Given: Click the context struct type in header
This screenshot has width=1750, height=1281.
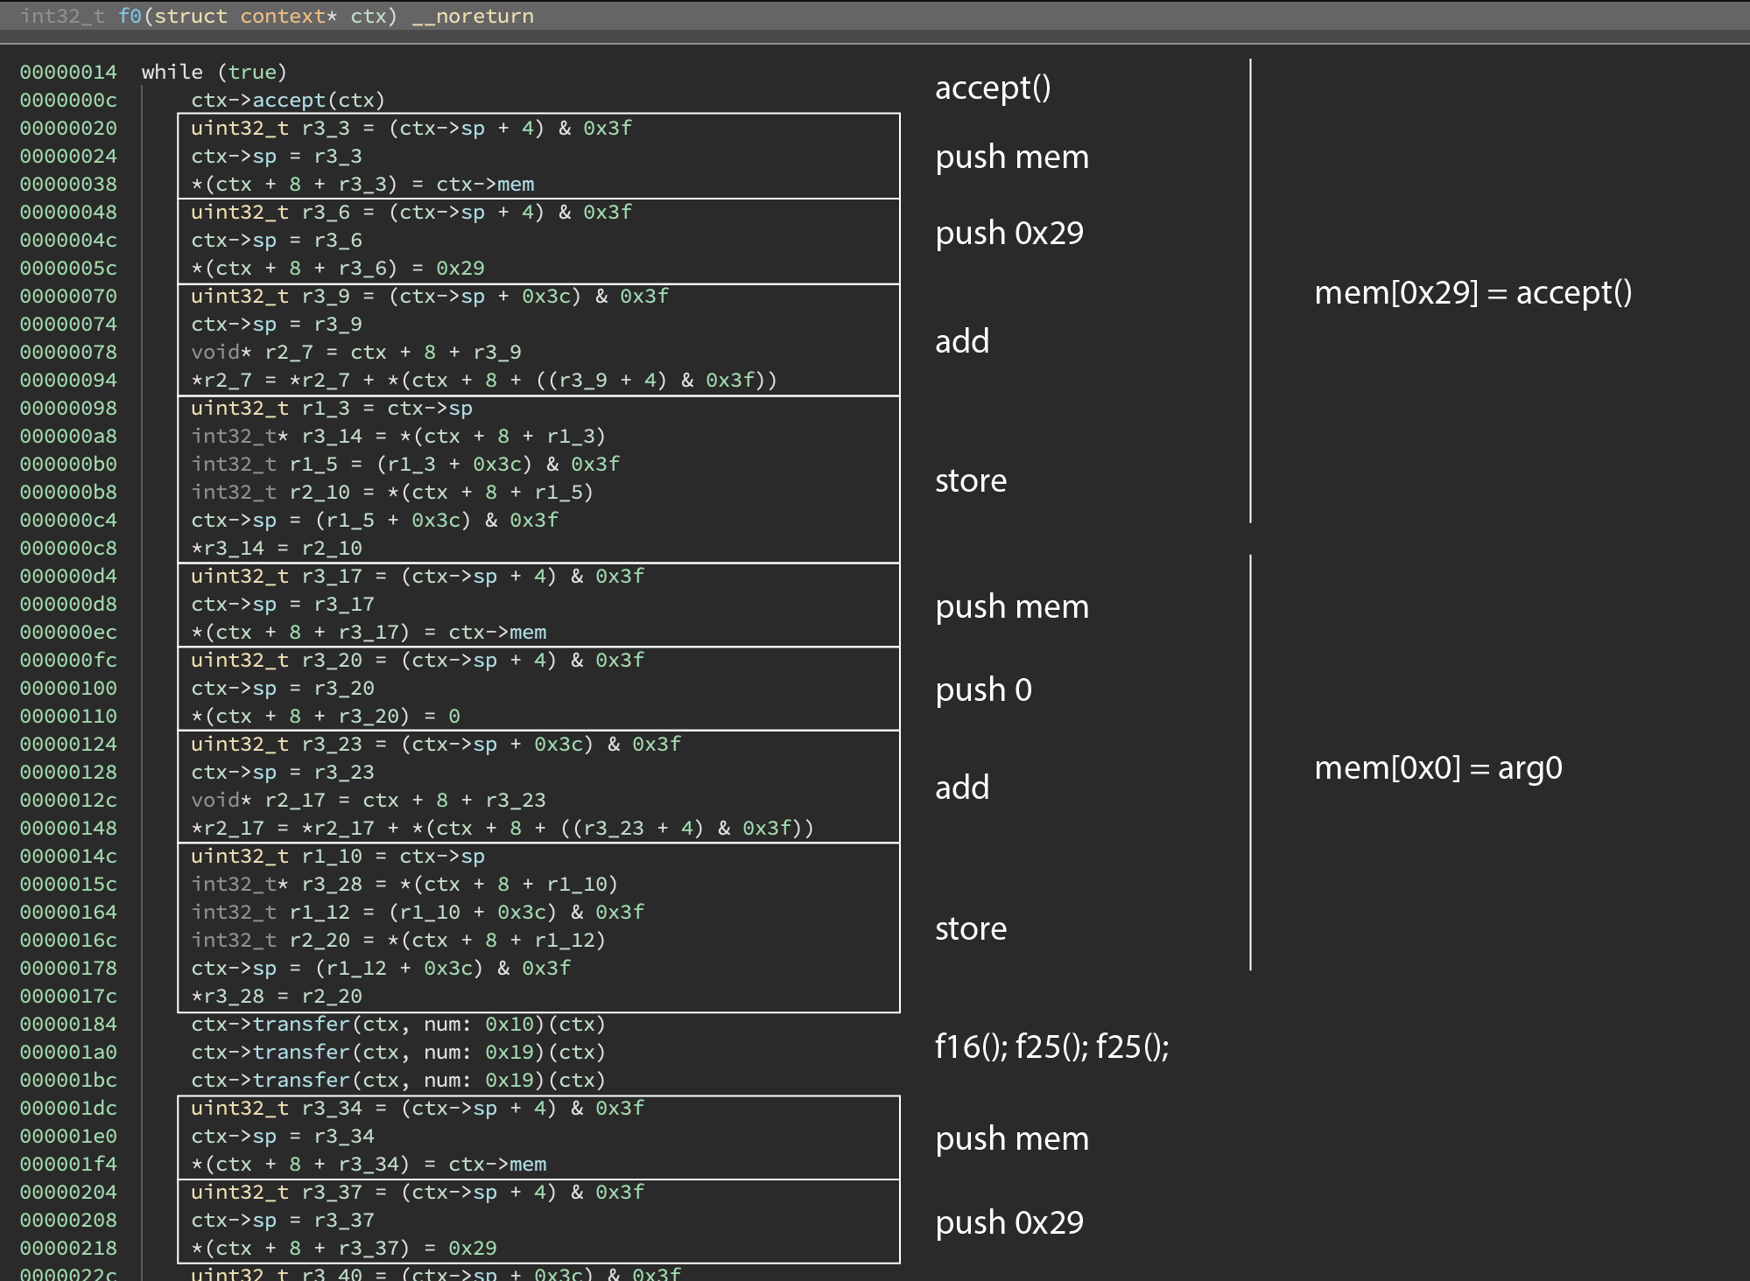Looking at the screenshot, I should 282,17.
